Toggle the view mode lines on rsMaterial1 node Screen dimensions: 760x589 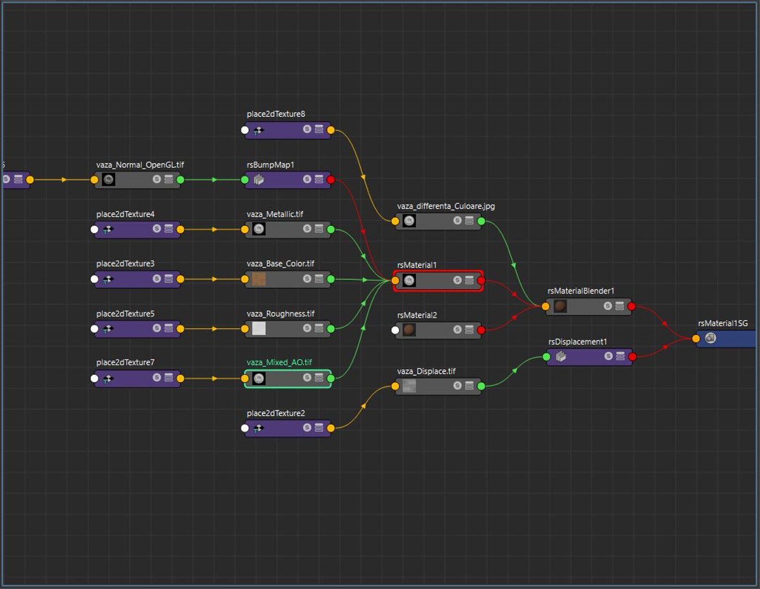point(469,280)
